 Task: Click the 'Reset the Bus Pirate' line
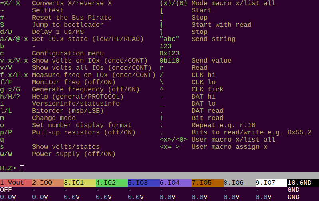click(x=71, y=18)
